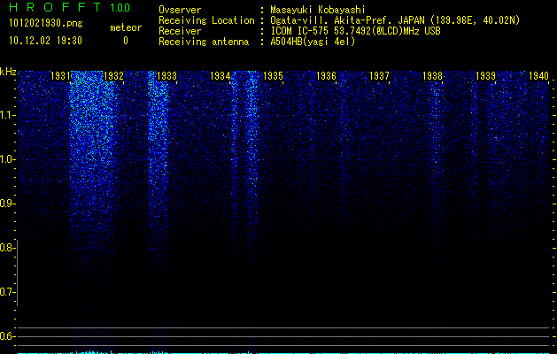Click the version number 1.0.0
The image size is (557, 354).
120,8
